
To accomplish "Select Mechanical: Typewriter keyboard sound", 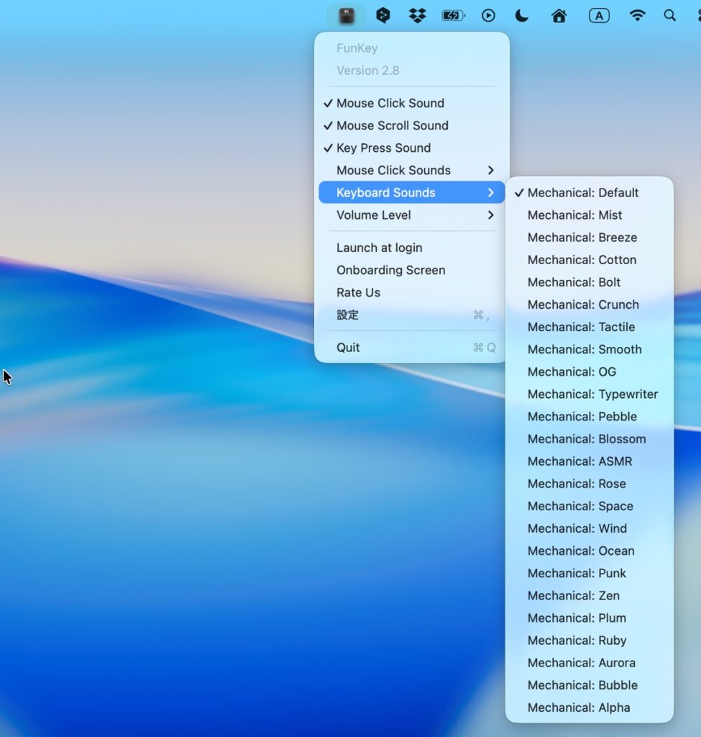I will (x=592, y=394).
